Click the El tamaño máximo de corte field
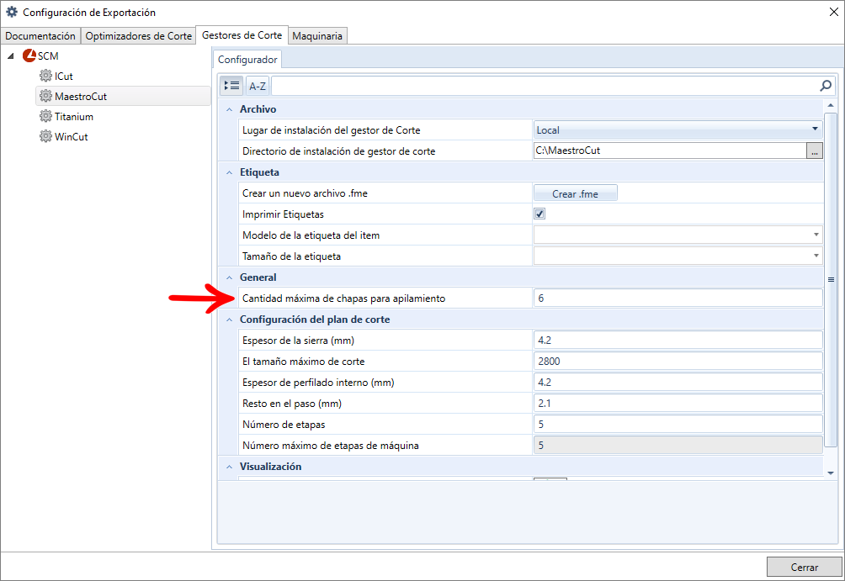The image size is (845, 581). point(678,361)
